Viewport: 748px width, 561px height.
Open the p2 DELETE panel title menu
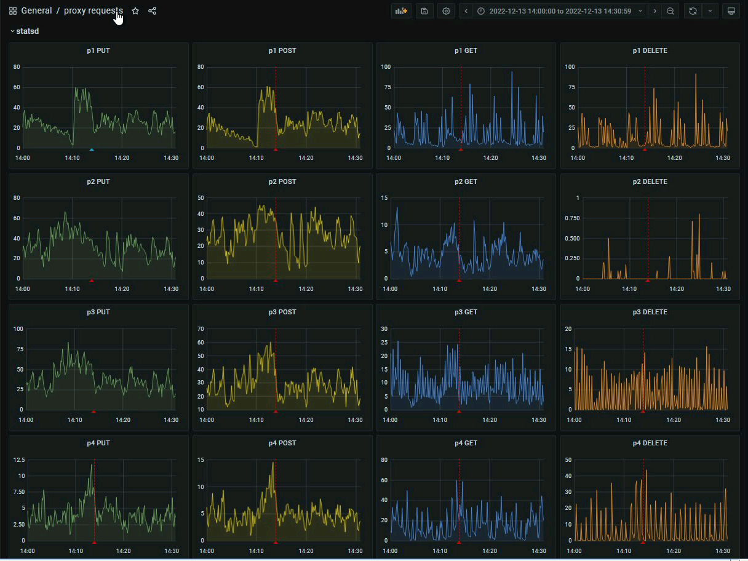coord(650,181)
